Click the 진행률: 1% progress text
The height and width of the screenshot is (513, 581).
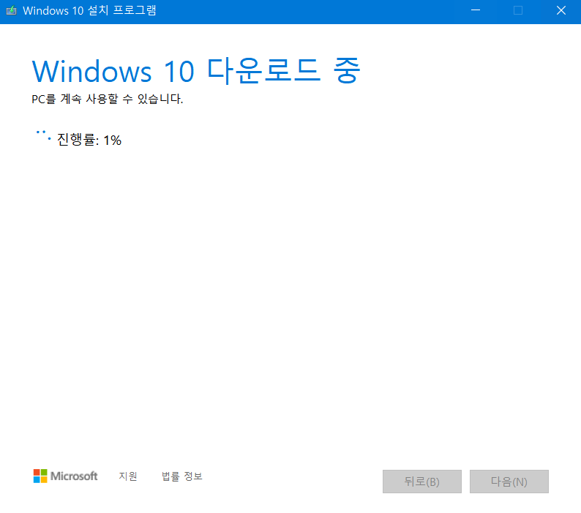click(89, 140)
